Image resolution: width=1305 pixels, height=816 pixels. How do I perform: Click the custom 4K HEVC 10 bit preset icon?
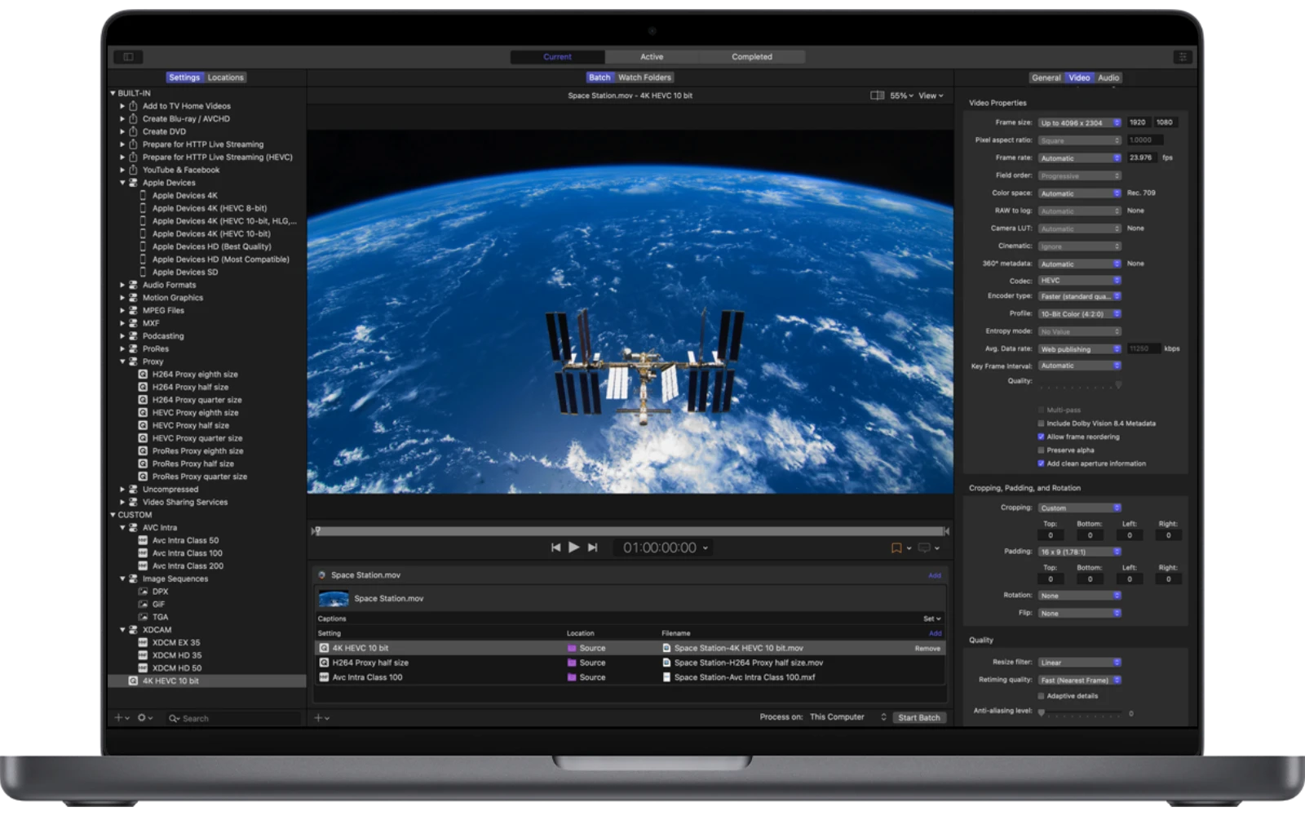click(x=133, y=681)
